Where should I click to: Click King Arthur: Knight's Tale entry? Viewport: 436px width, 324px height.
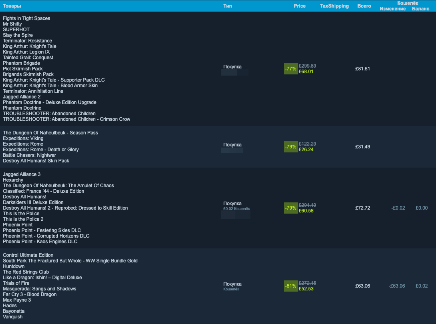tap(30, 46)
